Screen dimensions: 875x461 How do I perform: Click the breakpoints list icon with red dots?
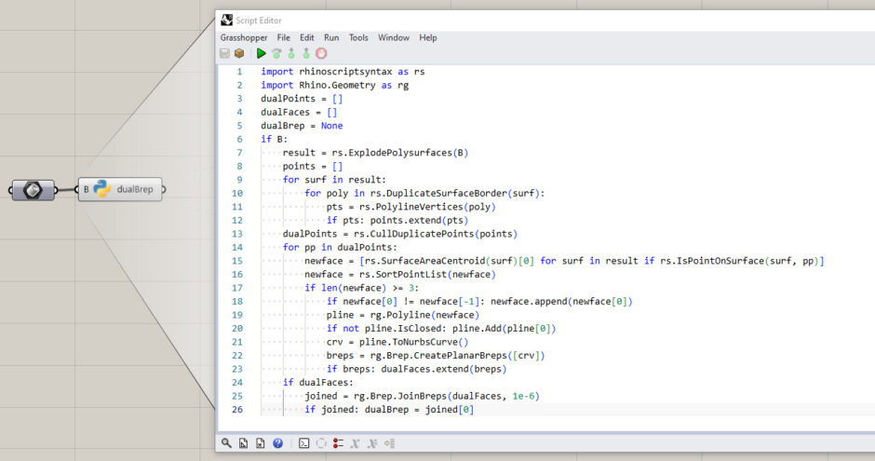tap(338, 443)
